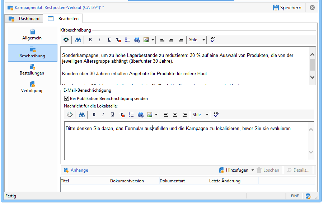Align text right in Kitbeschreibung toolbar
This screenshot has height=206, width=328.
181,40
